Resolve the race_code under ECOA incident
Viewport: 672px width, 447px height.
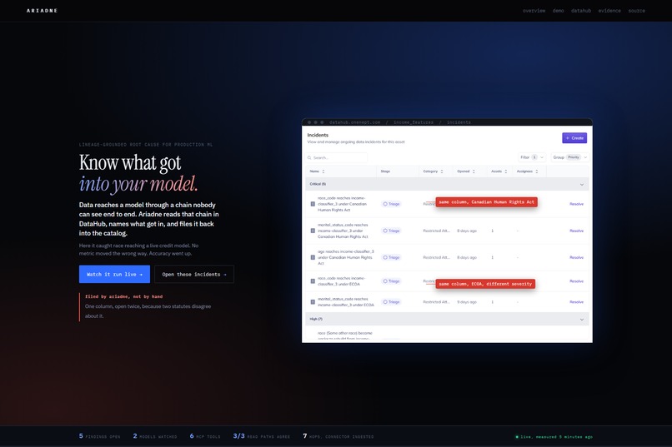pos(576,281)
